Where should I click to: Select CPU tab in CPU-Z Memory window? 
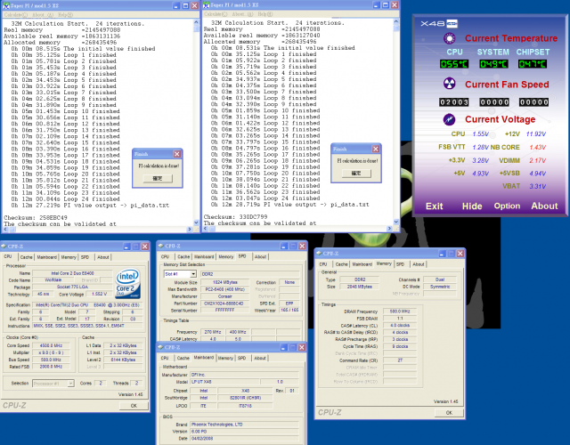point(323,264)
